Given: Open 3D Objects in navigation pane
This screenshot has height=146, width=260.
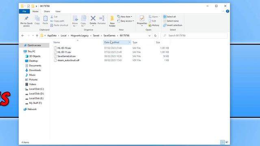Looking at the screenshot, I should click(35, 56).
